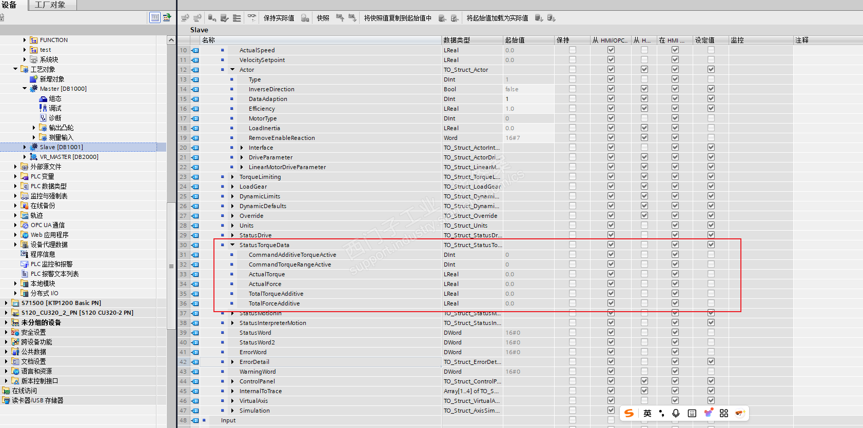The width and height of the screenshot is (863, 428).
Task: Click the details view icon in project tree
Action: [x=155, y=17]
